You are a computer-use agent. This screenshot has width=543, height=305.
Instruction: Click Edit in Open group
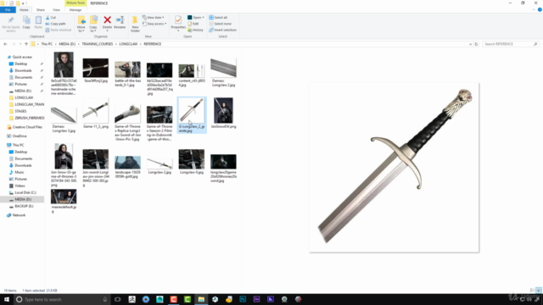(x=193, y=24)
